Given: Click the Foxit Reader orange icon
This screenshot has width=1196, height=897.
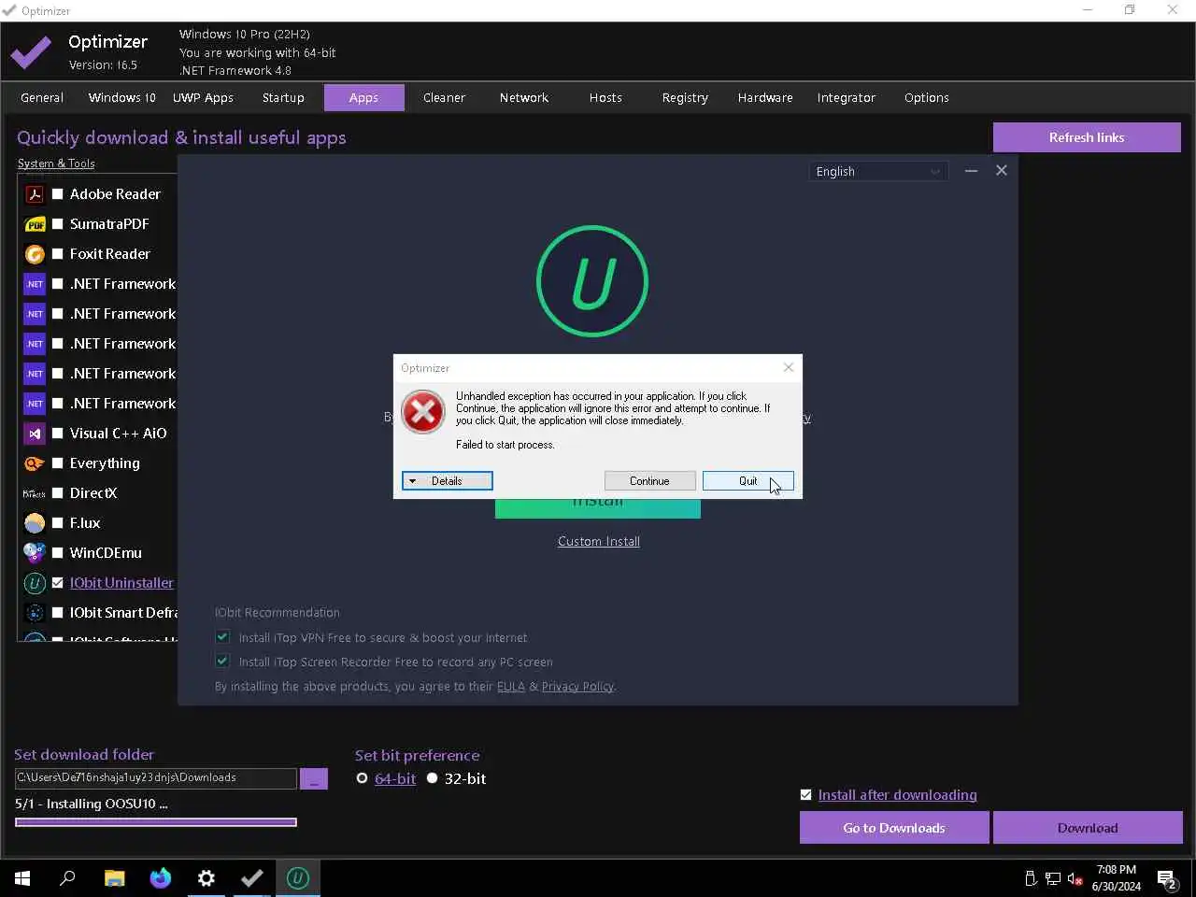Looking at the screenshot, I should click(35, 254).
